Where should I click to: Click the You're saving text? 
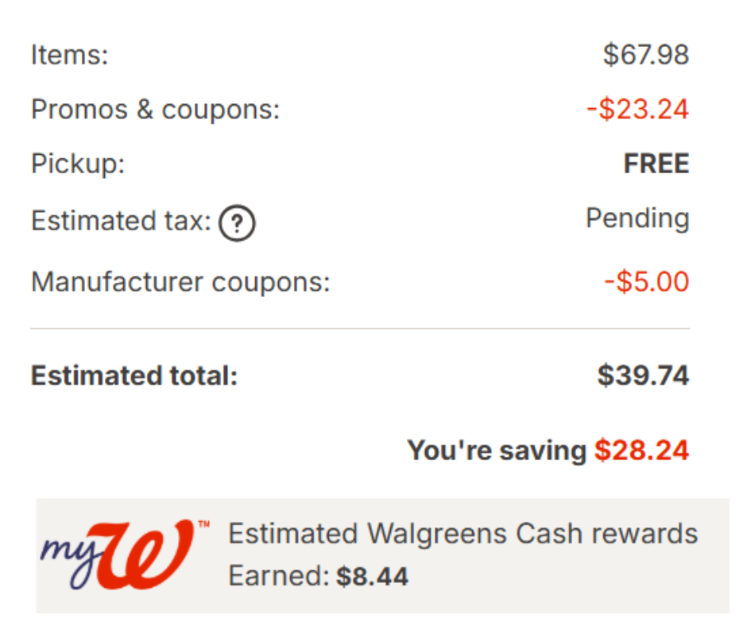point(497,450)
